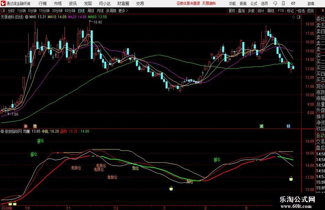Click the MA20: 14.88 label

coord(77,17)
